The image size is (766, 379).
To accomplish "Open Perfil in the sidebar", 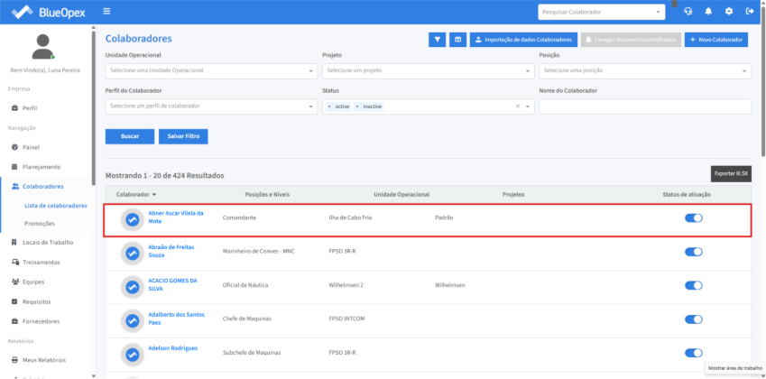I will click(30, 108).
